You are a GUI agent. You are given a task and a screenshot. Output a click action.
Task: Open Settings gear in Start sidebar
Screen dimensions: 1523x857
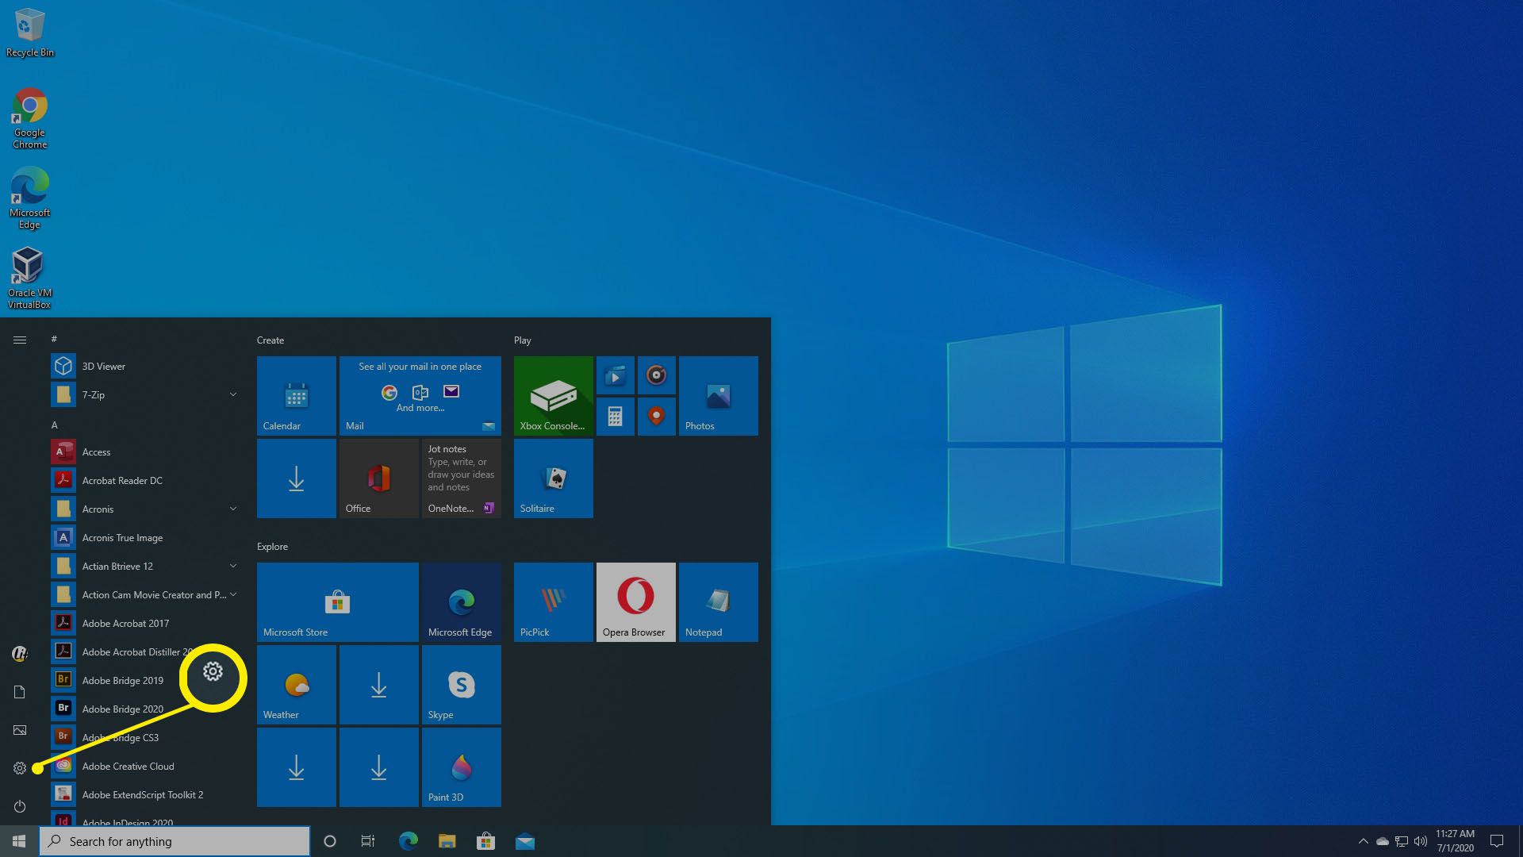click(x=20, y=768)
